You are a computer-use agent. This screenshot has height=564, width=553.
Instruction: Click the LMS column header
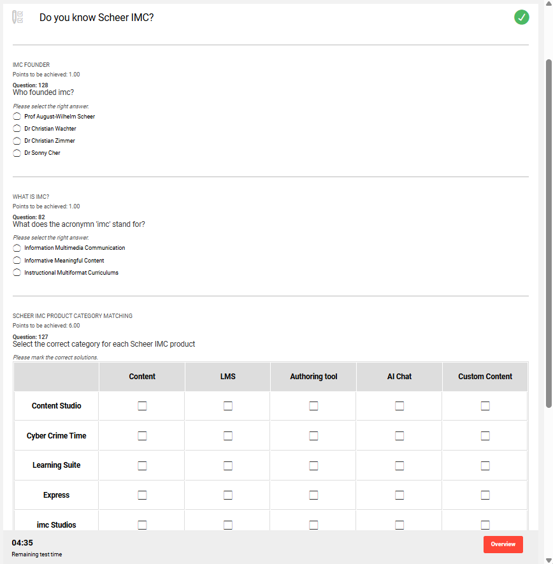(228, 377)
